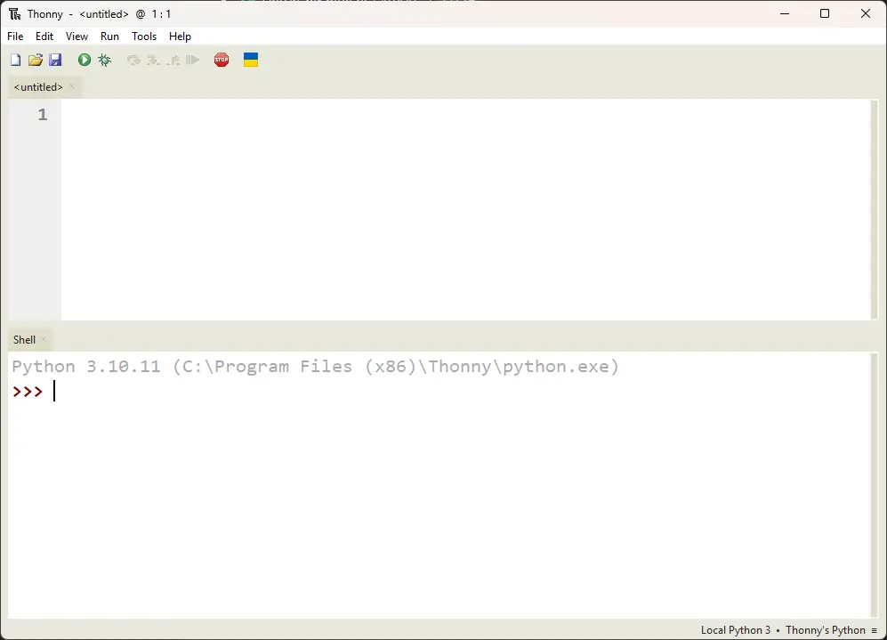The width and height of the screenshot is (887, 640).
Task: Click the Step over debug icon
Action: coord(133,61)
